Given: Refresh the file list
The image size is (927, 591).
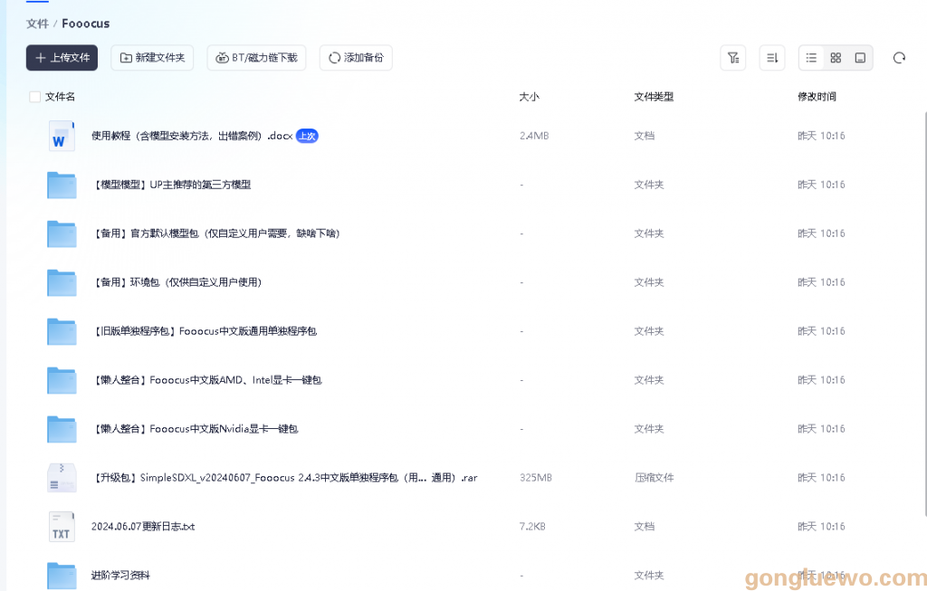Looking at the screenshot, I should click(x=899, y=58).
